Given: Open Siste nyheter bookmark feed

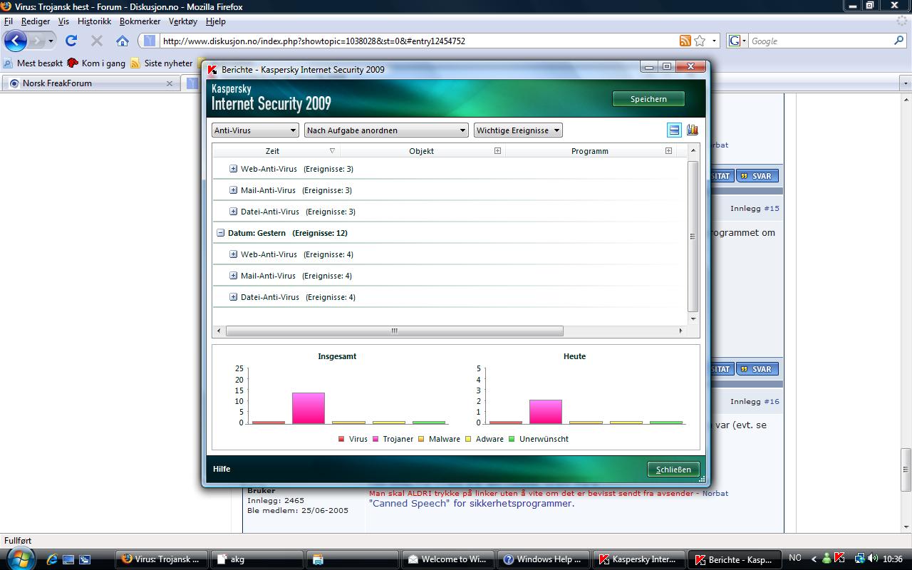Looking at the screenshot, I should pos(162,63).
